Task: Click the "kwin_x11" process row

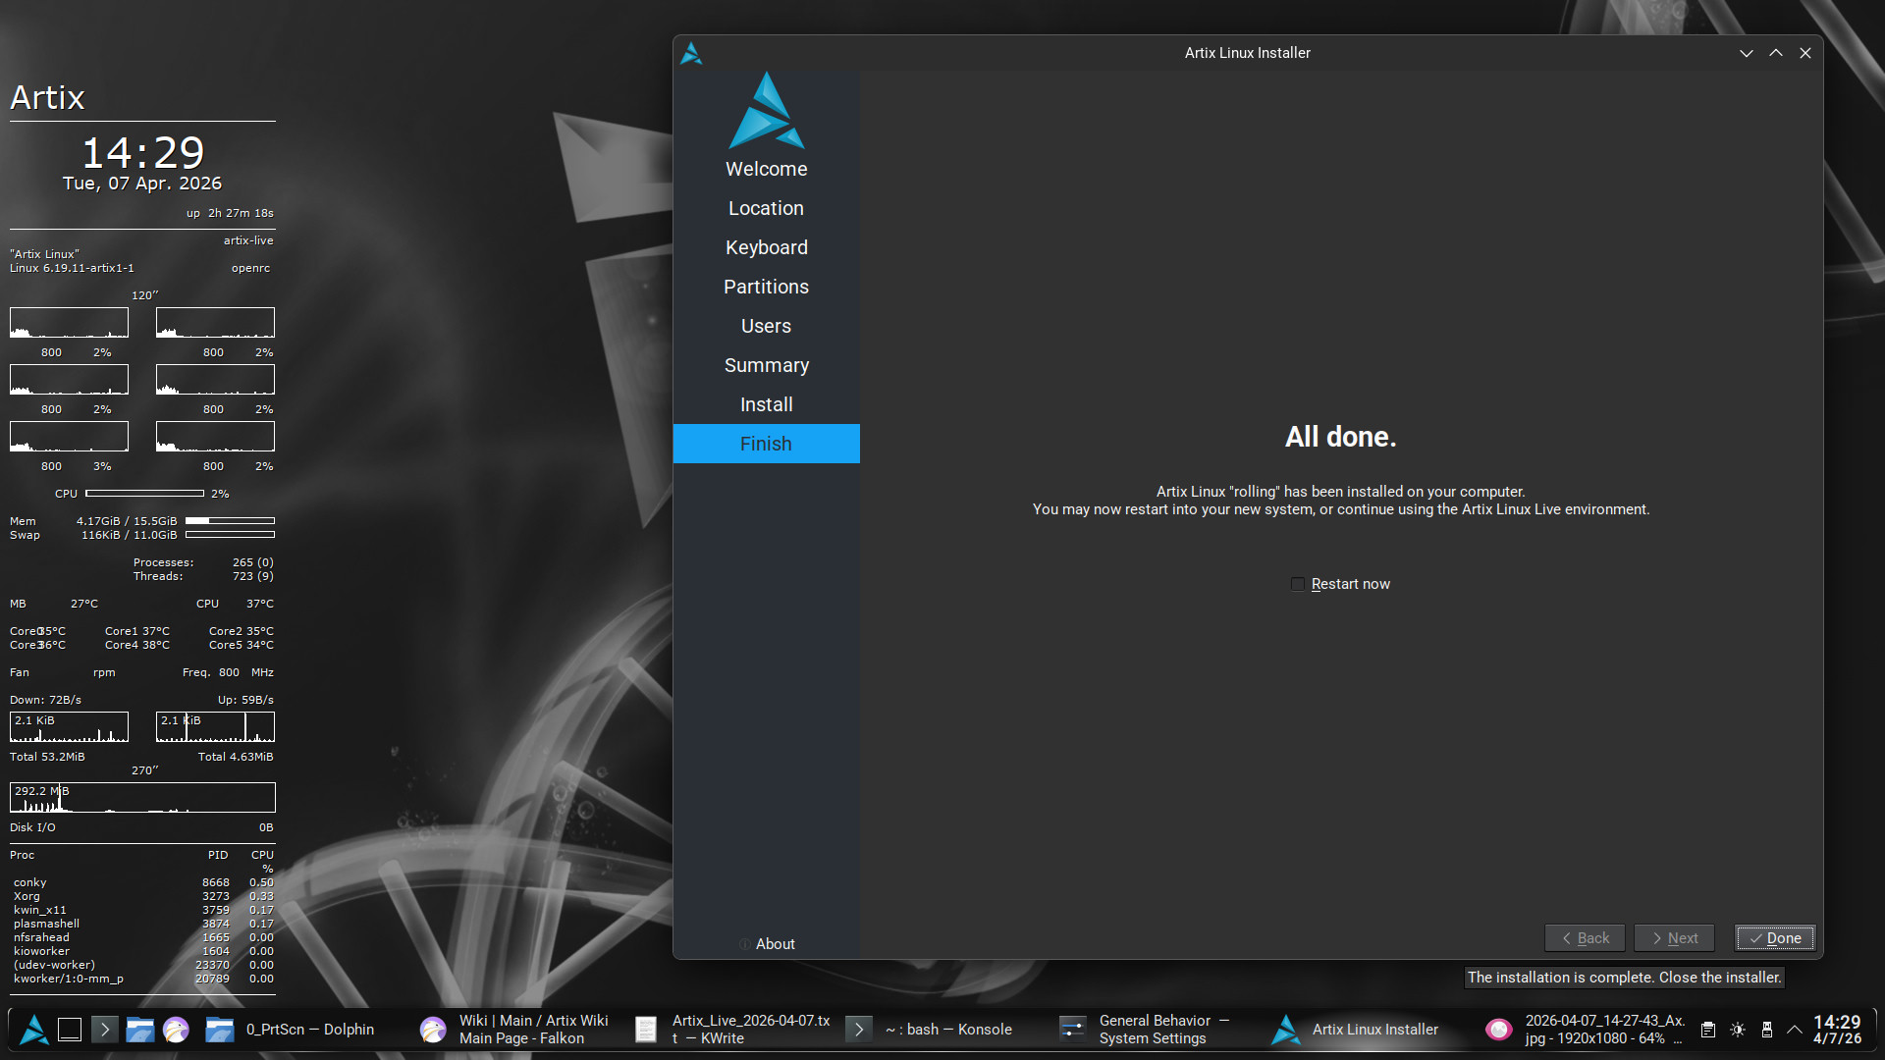Action: pos(143,910)
